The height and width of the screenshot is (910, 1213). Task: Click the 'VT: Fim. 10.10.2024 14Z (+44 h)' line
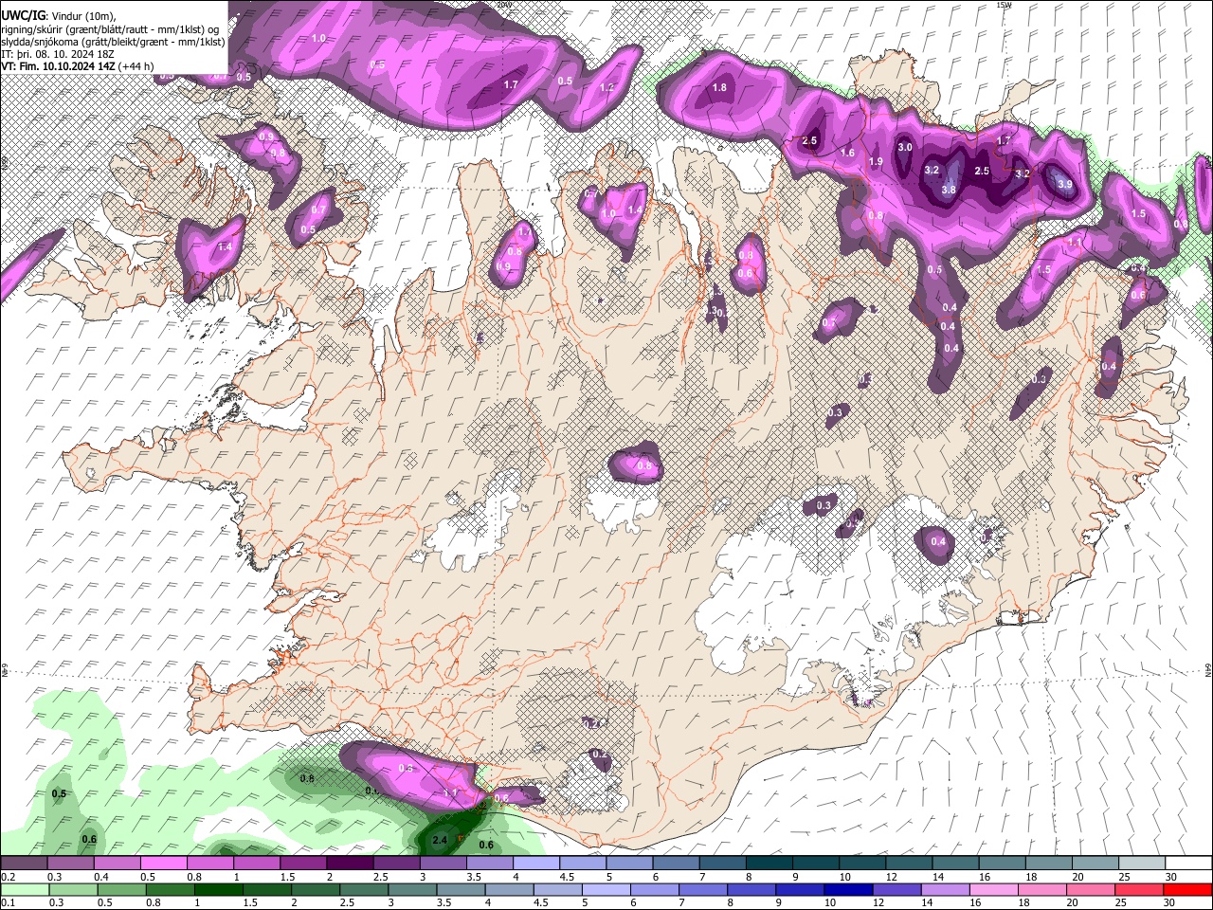tap(78, 66)
